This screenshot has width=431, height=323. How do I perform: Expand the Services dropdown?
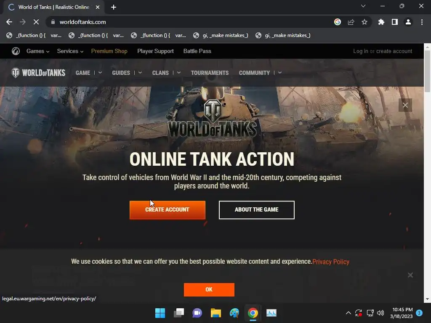(x=70, y=51)
